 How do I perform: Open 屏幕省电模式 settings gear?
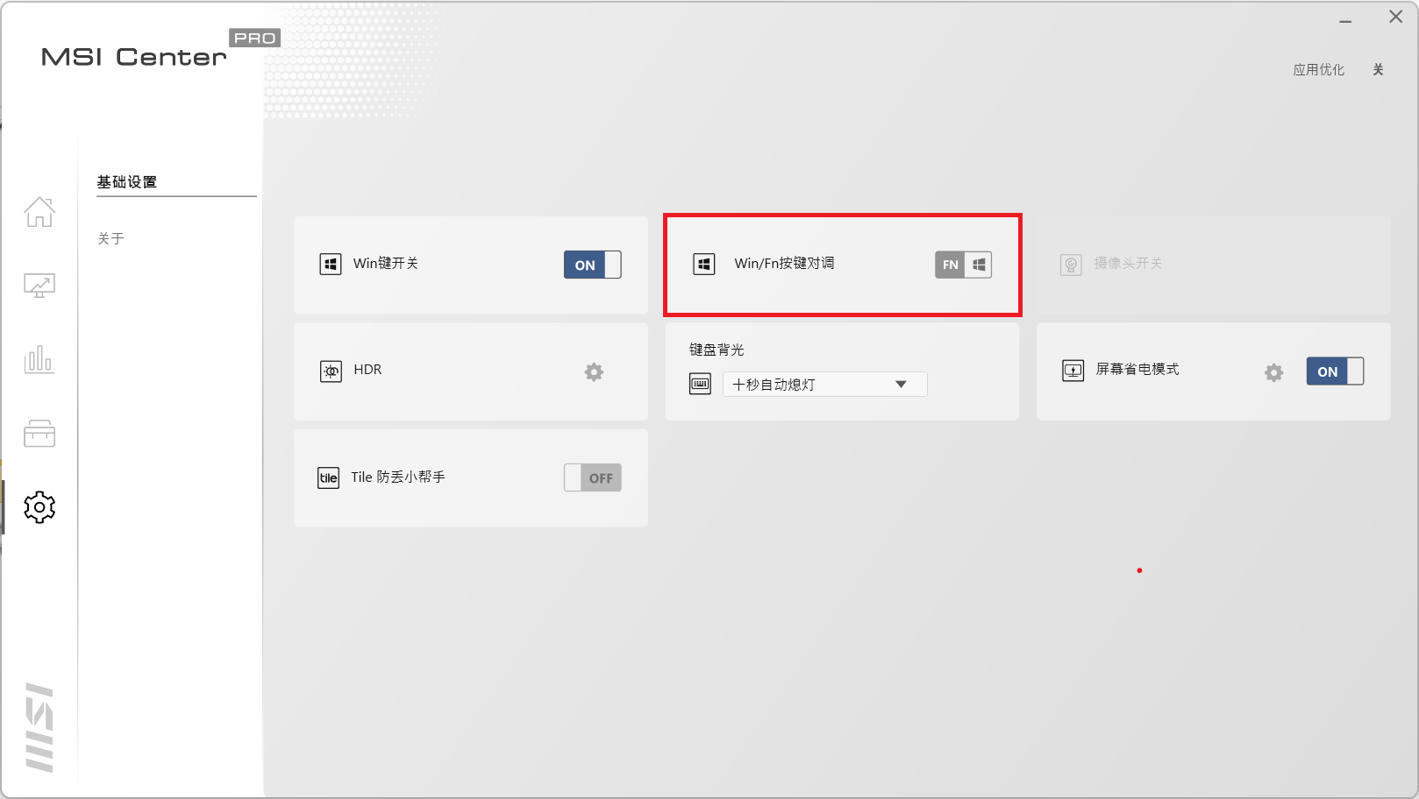coord(1273,372)
